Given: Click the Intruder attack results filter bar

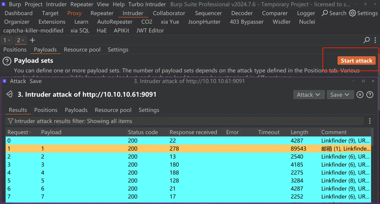Looking at the screenshot, I should [185, 121].
